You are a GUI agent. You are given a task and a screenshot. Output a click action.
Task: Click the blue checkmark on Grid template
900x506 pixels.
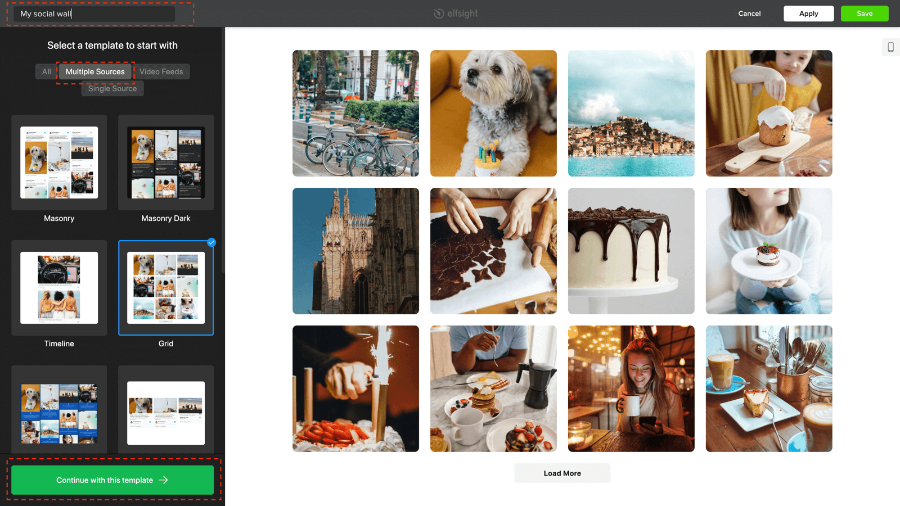click(x=211, y=242)
